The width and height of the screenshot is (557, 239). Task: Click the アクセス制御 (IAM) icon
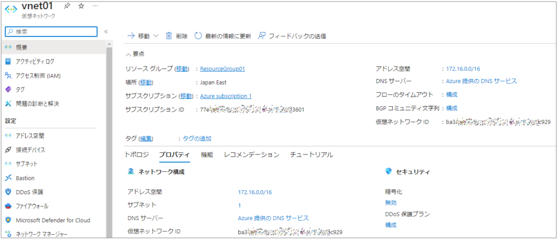coord(9,75)
